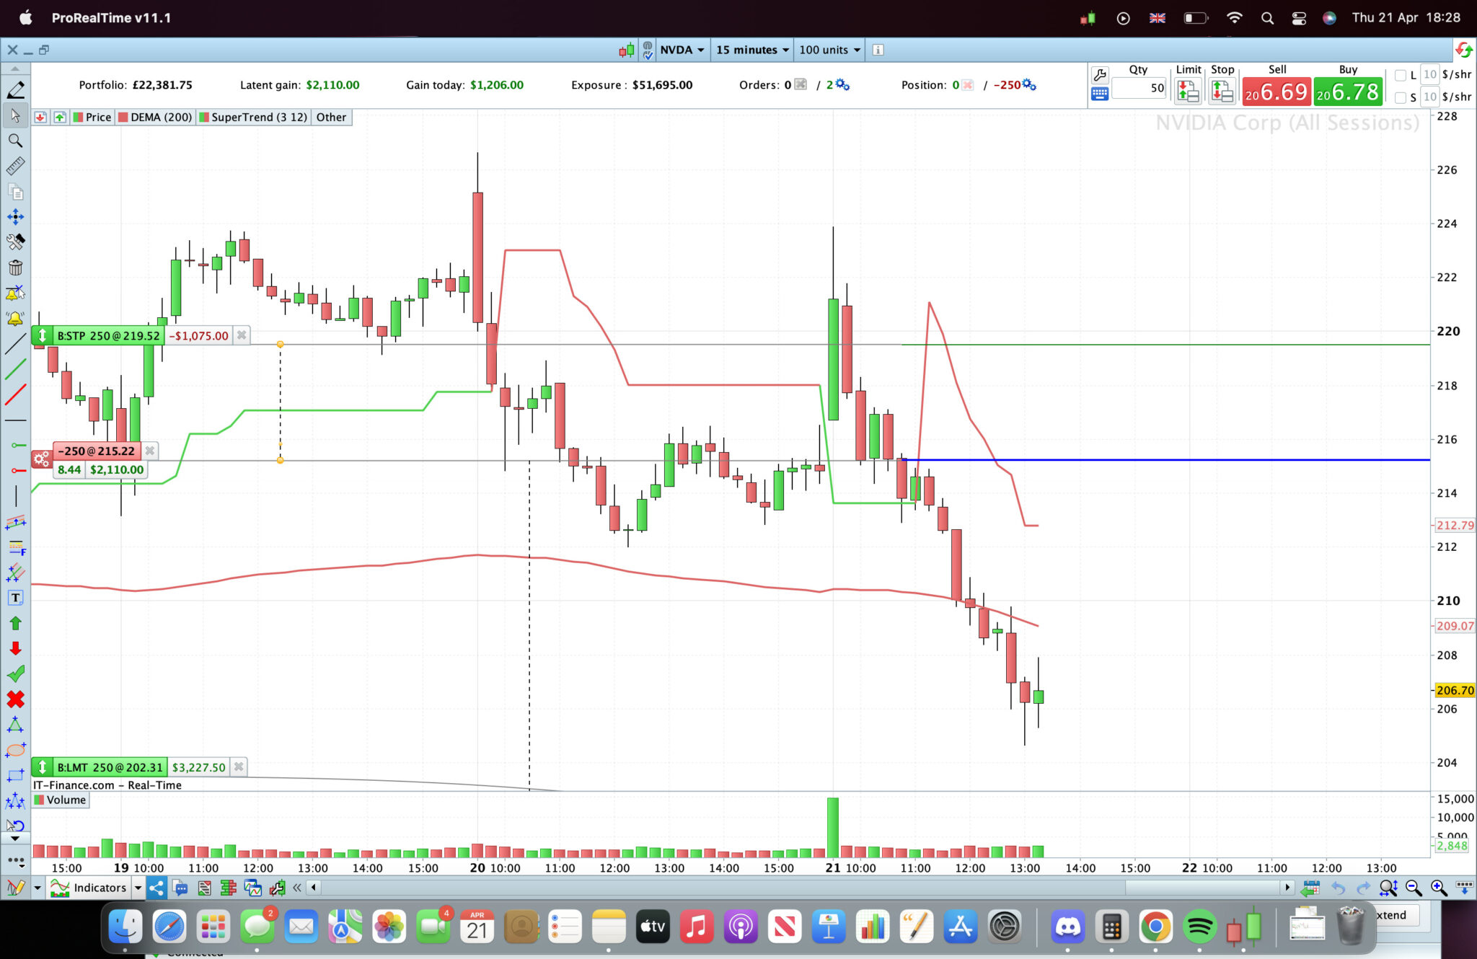
Task: Cancel the B:STP 250@219.52 order
Action: (242, 335)
